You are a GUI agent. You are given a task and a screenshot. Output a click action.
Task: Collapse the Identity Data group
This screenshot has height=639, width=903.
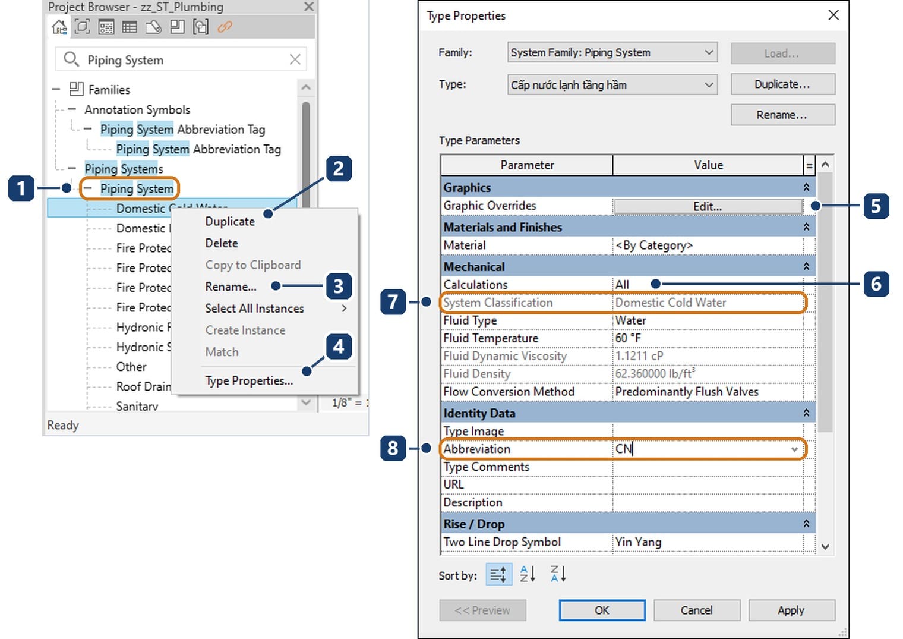[x=806, y=413]
